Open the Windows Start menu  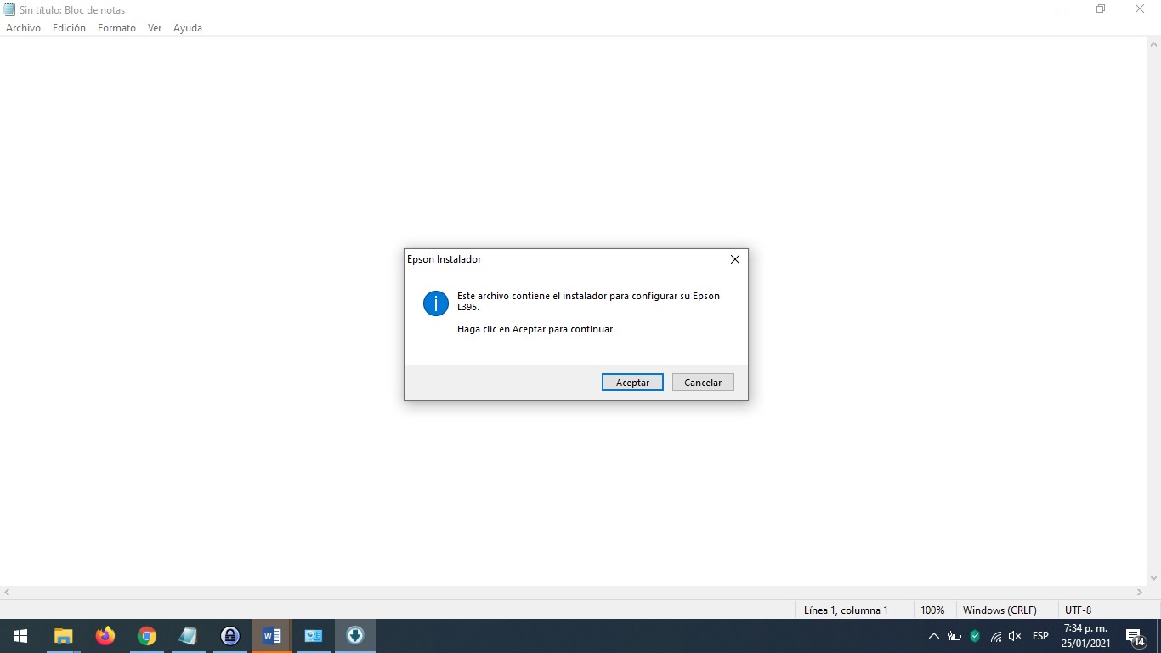pyautogui.click(x=20, y=636)
